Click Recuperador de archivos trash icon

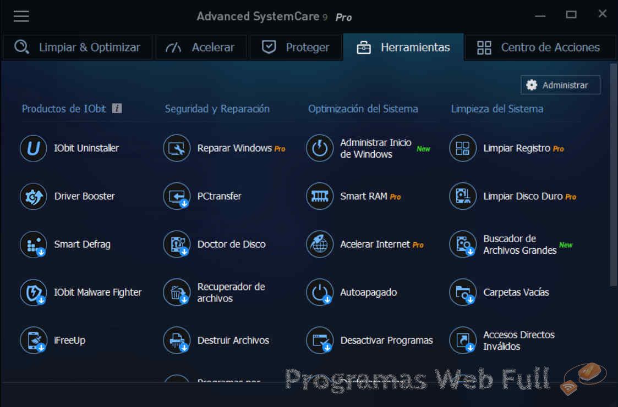177,292
